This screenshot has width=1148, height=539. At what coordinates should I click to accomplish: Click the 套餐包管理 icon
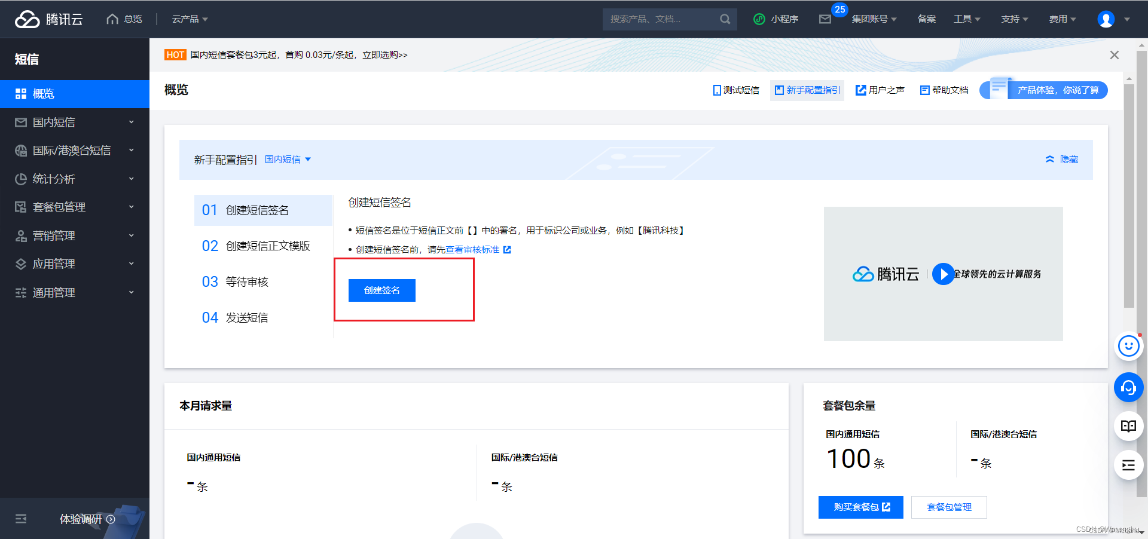pos(21,207)
